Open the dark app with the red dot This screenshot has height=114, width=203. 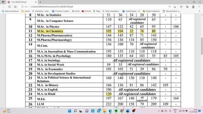[134, 111]
